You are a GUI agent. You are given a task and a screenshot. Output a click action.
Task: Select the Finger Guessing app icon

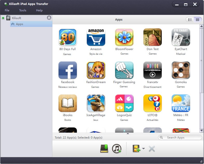[124, 70]
